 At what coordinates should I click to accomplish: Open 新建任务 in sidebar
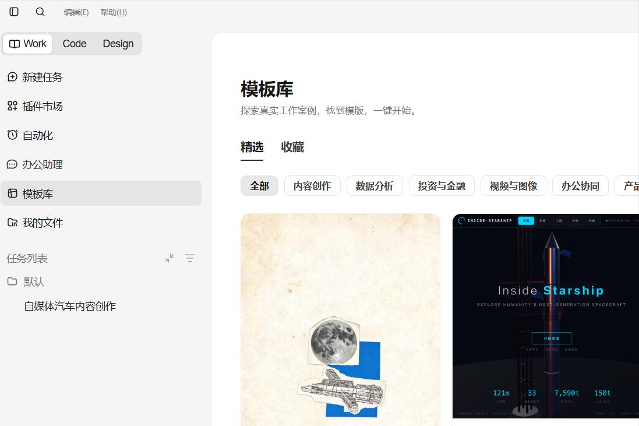[x=101, y=77]
